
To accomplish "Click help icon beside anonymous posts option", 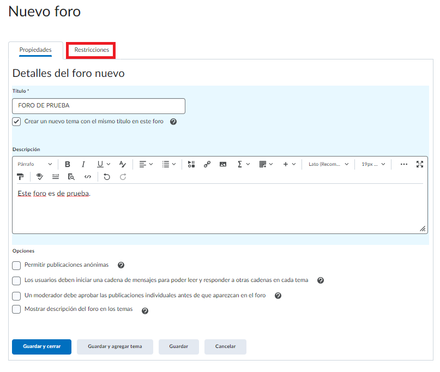I will (121, 266).
